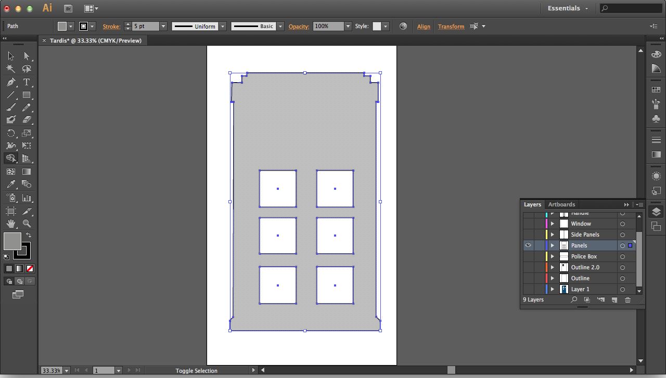The width and height of the screenshot is (666, 378).
Task: Select the Direct Selection tool
Action: point(27,56)
